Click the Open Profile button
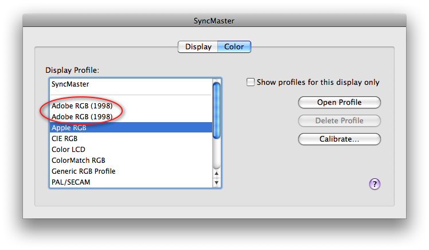The height and width of the screenshot is (250, 429). pyautogui.click(x=340, y=102)
